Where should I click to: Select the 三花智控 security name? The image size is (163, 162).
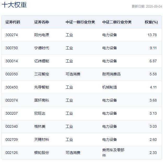pyautogui.click(x=42, y=74)
